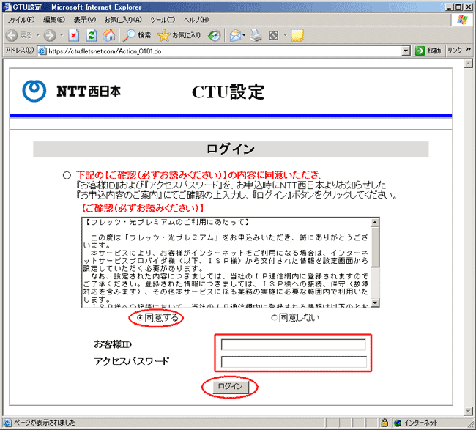
Task: Click agreement box scroll down arrow
Action: [x=375, y=303]
